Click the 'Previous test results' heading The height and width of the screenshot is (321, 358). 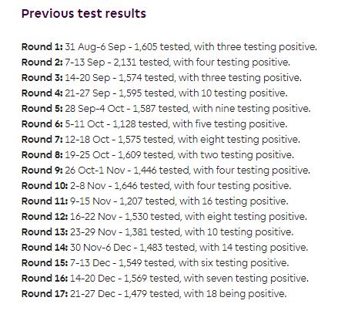click(84, 14)
